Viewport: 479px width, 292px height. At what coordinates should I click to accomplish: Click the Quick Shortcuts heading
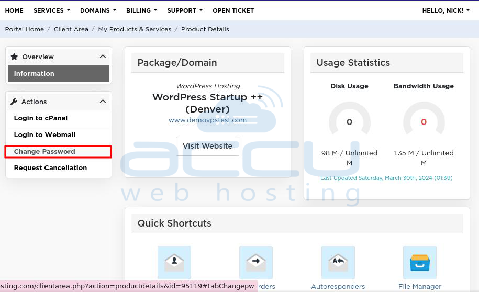point(174,223)
